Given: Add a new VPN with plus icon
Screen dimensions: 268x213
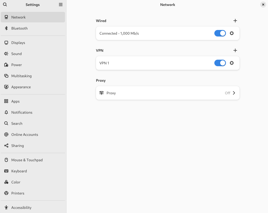Looking at the screenshot, I should click(235, 50).
